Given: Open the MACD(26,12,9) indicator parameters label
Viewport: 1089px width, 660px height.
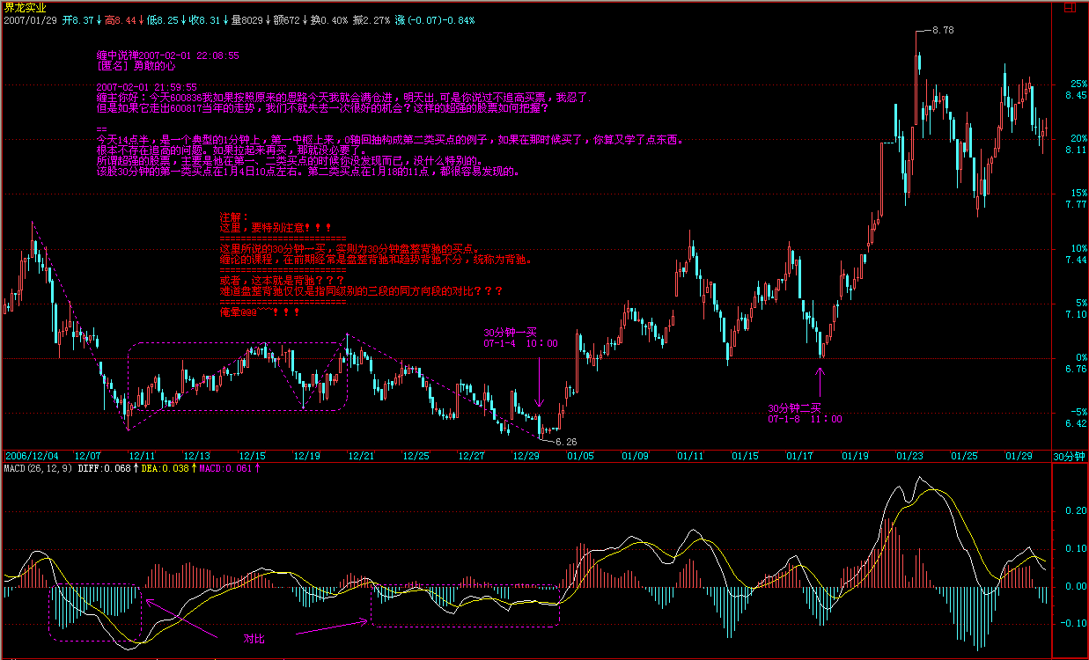Looking at the screenshot, I should (37, 468).
